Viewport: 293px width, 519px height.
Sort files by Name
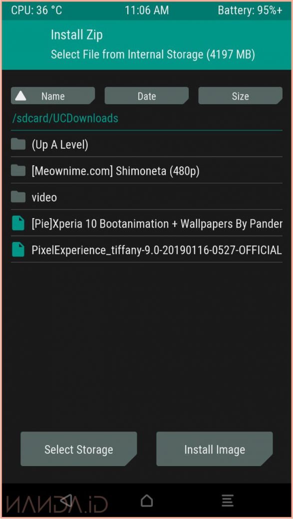(x=53, y=96)
